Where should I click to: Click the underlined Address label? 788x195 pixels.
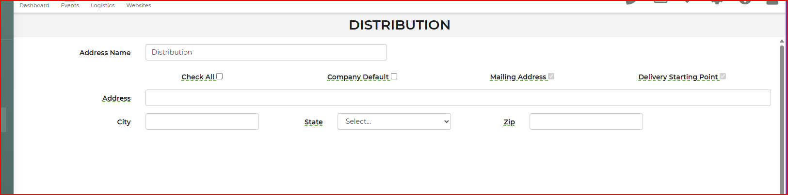pos(116,98)
